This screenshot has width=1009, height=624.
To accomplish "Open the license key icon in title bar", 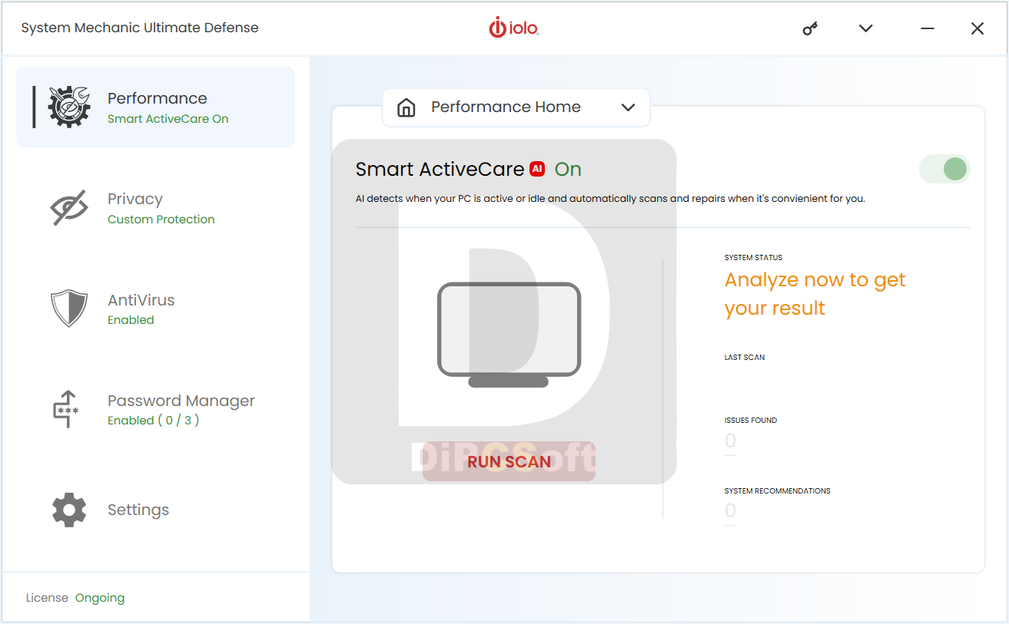I will pos(810,28).
